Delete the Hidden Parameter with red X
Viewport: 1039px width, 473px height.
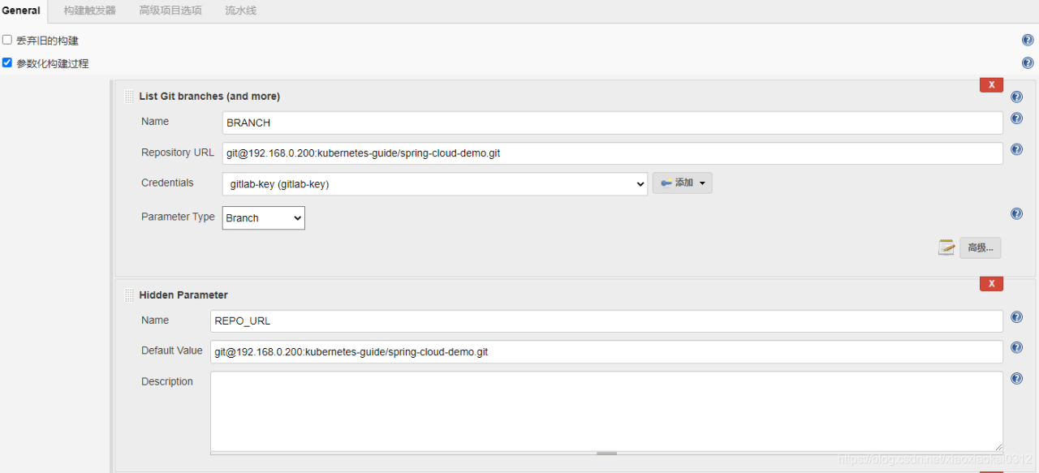(x=991, y=283)
